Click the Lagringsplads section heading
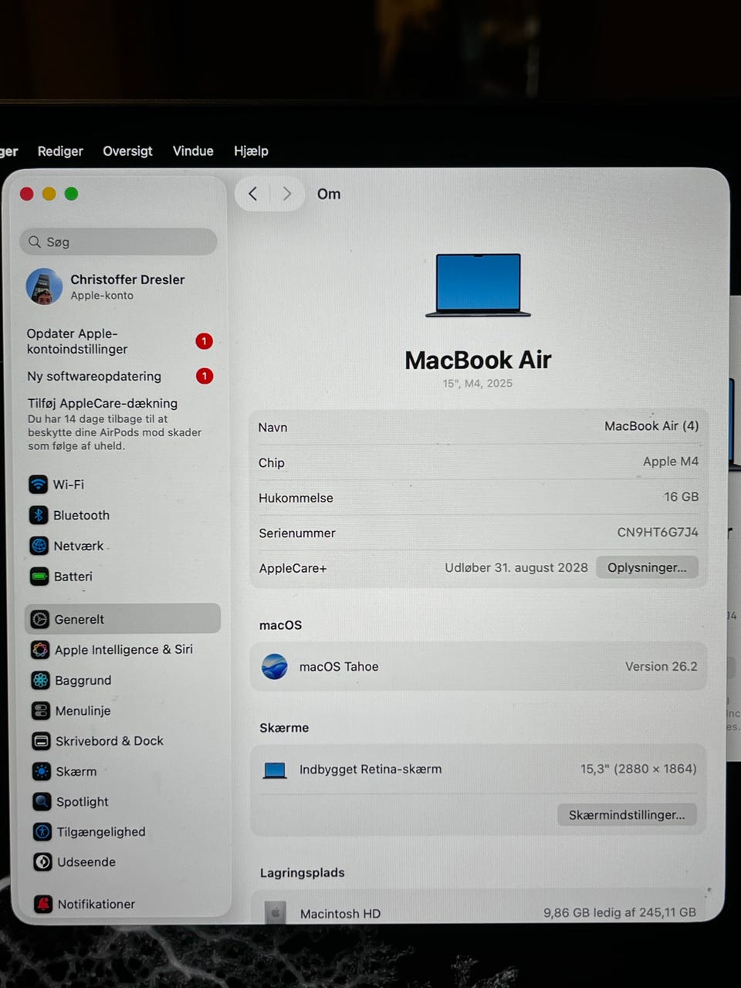This screenshot has height=988, width=741. pyautogui.click(x=302, y=873)
